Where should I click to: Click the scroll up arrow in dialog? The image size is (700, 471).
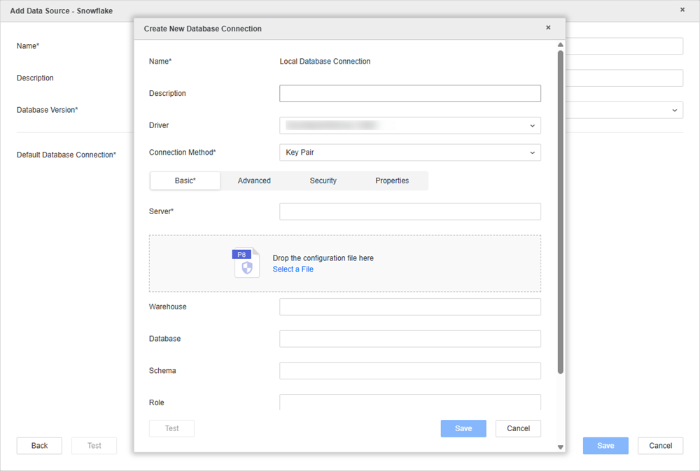pyautogui.click(x=560, y=45)
